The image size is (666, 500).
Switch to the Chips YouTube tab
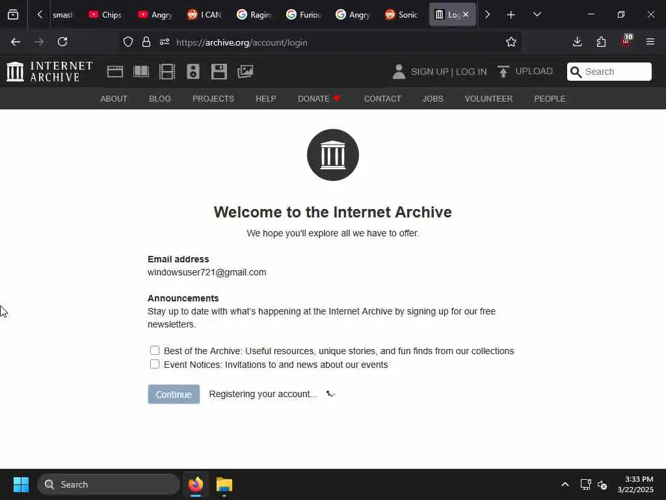105,14
